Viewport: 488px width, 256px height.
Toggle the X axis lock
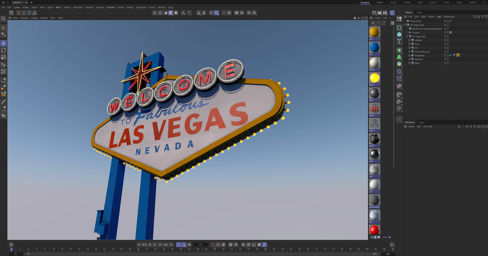(19, 13)
